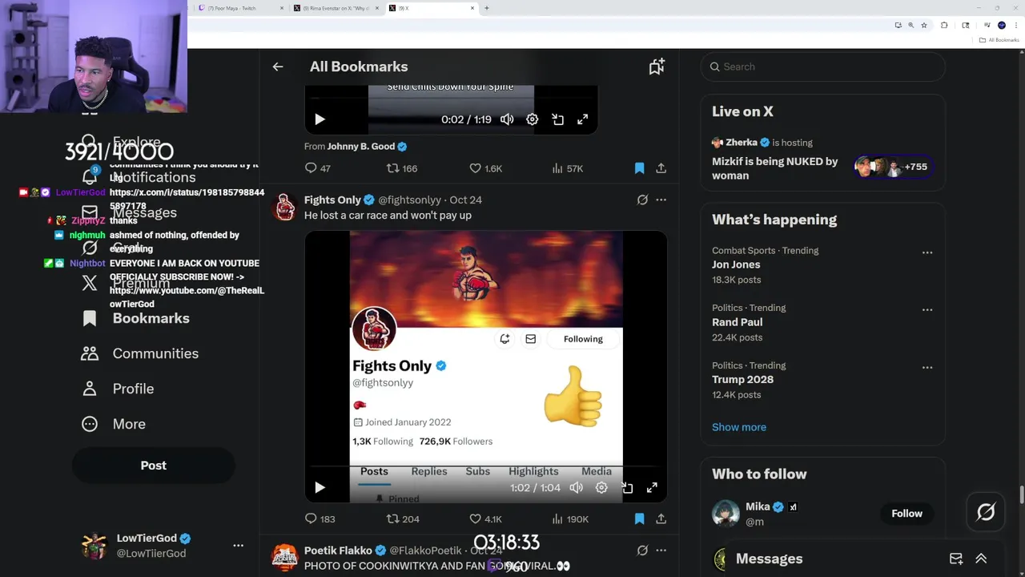Repost the post with 166 reposts

(402, 168)
